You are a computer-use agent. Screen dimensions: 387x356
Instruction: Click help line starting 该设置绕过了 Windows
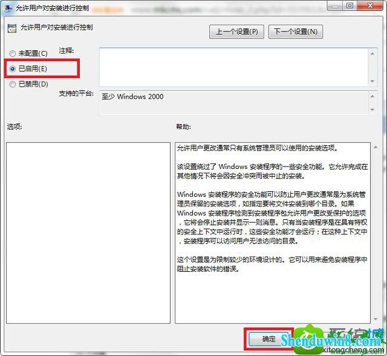coord(273,166)
